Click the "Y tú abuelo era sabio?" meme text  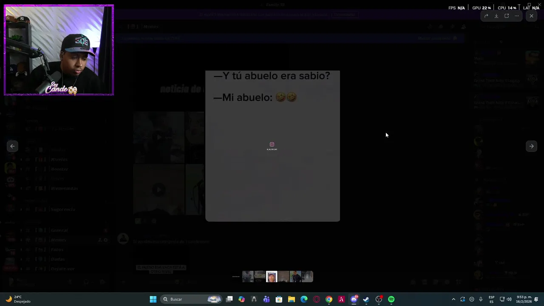[x=272, y=76]
